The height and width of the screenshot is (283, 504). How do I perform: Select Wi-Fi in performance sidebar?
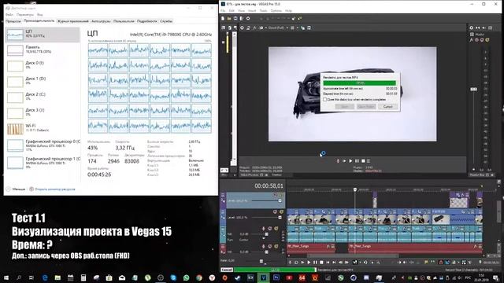point(42,128)
